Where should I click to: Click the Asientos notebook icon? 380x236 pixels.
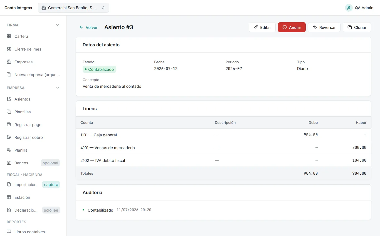[9, 99]
